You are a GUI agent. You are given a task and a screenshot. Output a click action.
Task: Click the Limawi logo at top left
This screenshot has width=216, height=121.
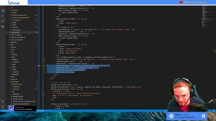tap(14, 2)
